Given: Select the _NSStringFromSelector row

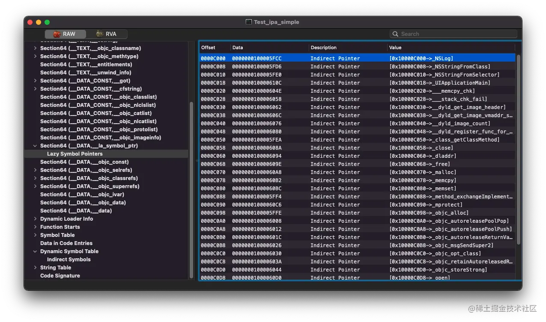Looking at the screenshot, I should click(x=357, y=75).
